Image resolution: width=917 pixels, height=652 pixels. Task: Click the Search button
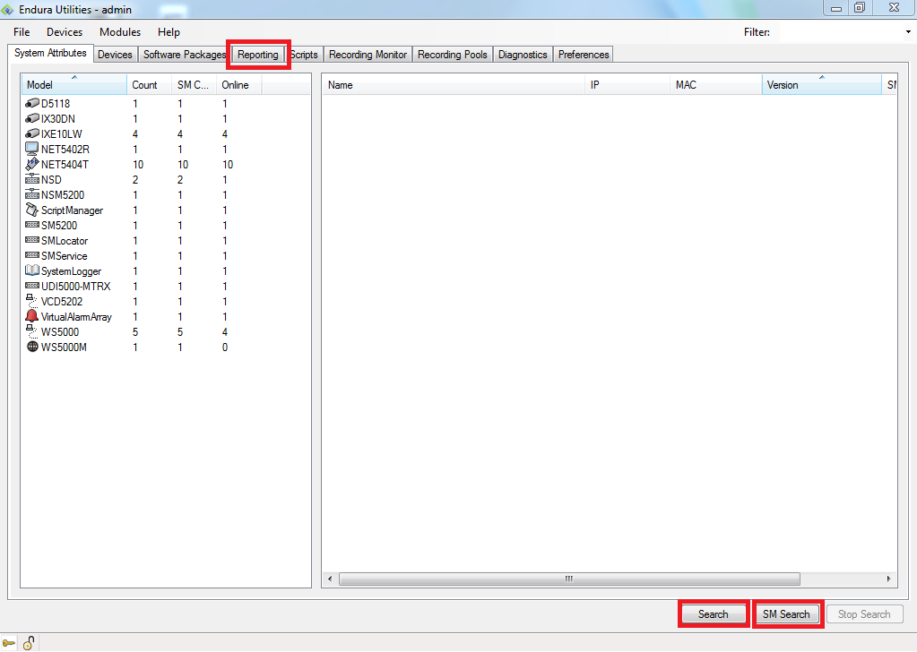pyautogui.click(x=713, y=614)
